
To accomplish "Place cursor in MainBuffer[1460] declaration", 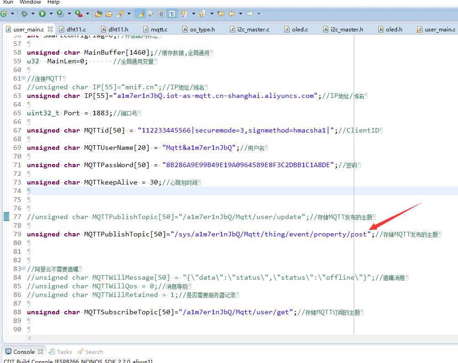I will (90, 52).
